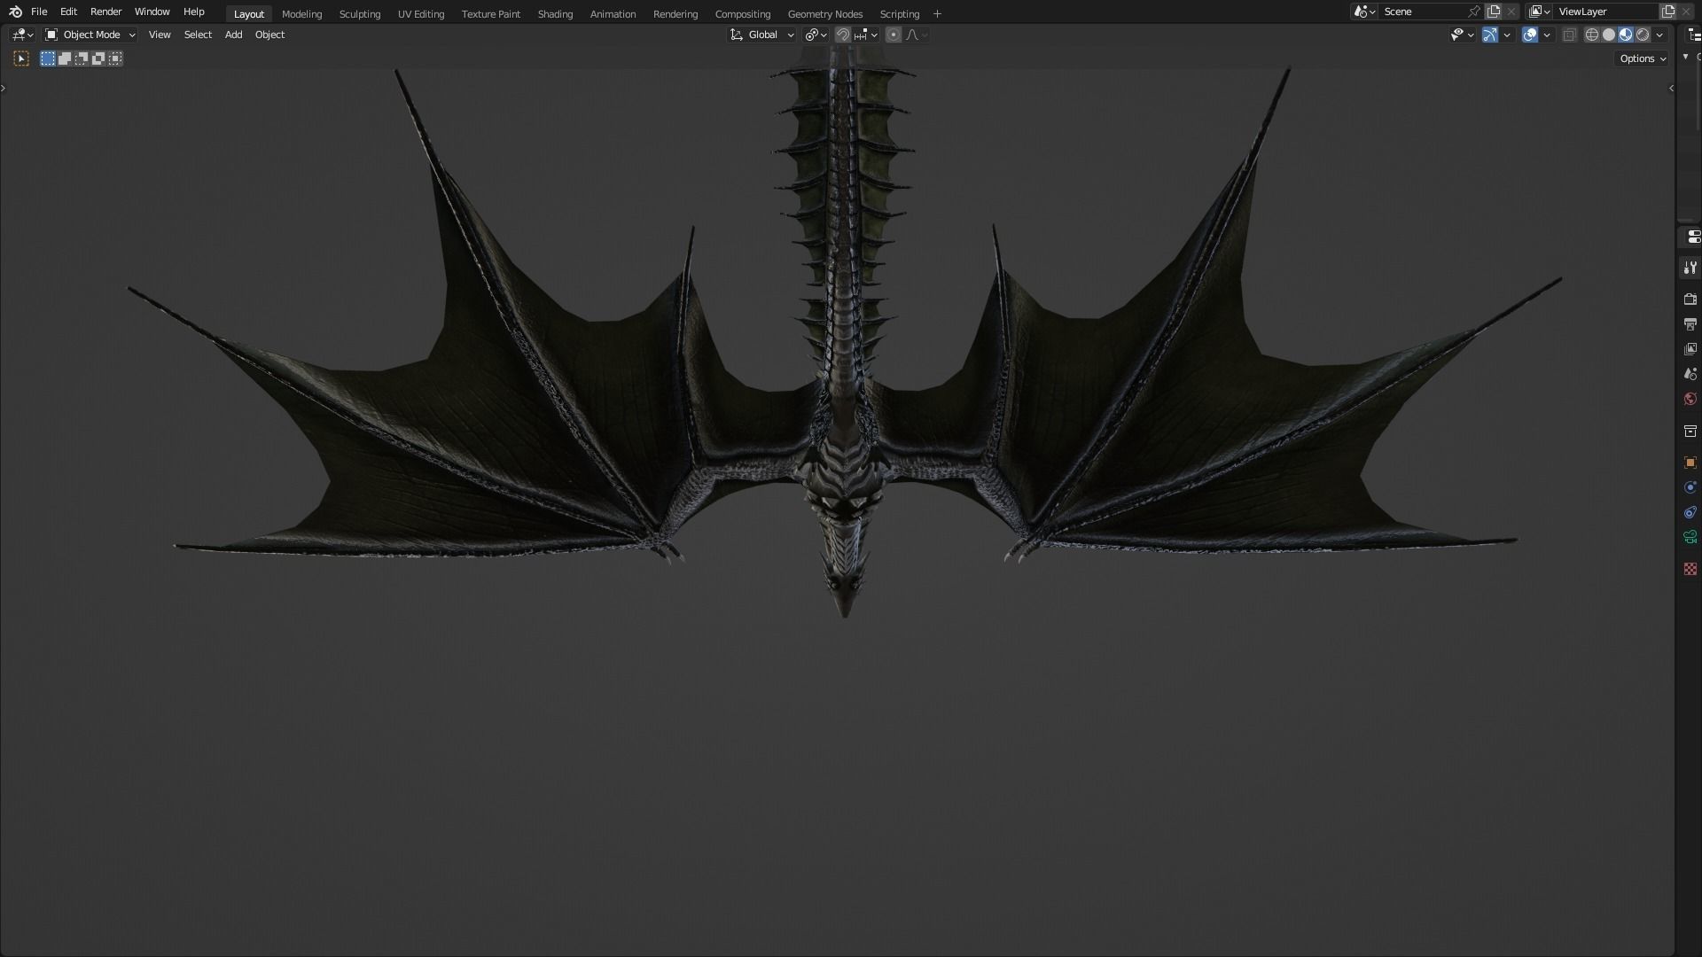1702x957 pixels.
Task: Open the viewport View menu
Action: pyautogui.click(x=160, y=35)
